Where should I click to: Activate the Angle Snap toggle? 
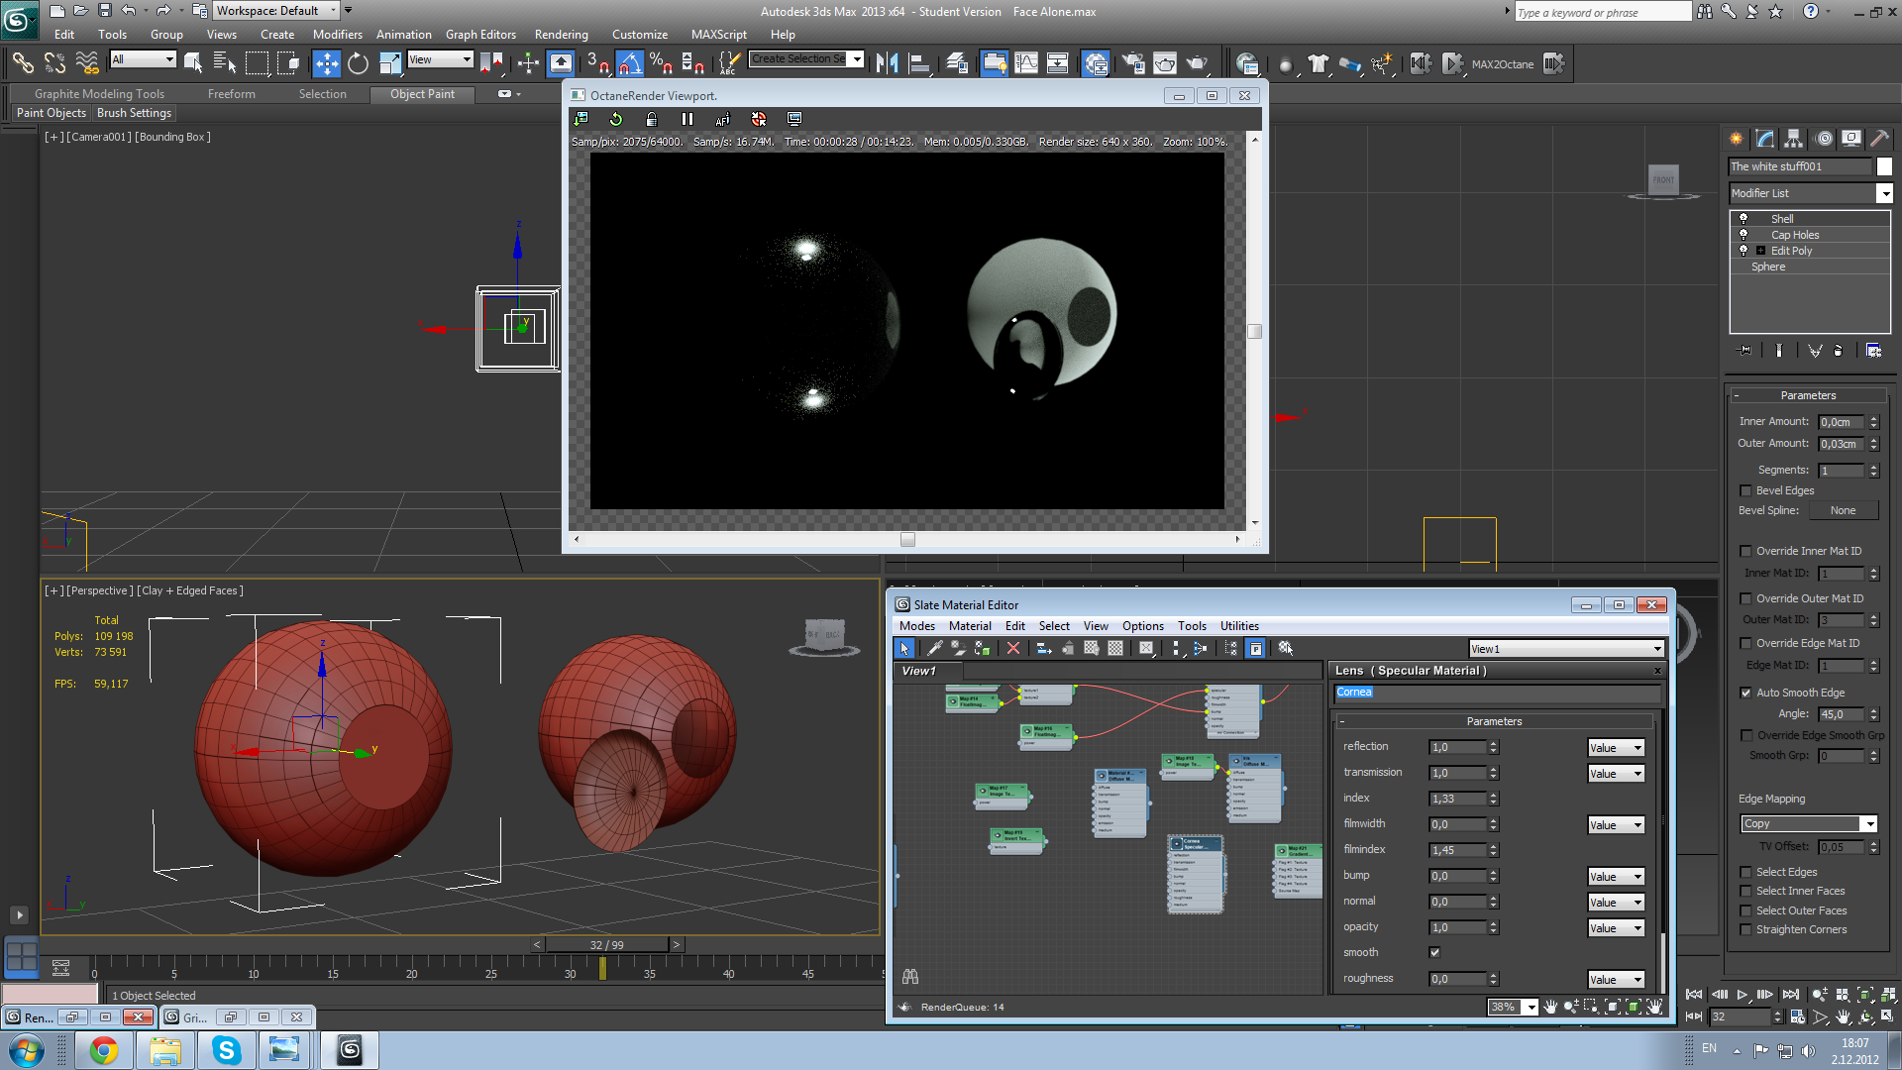[x=630, y=64]
